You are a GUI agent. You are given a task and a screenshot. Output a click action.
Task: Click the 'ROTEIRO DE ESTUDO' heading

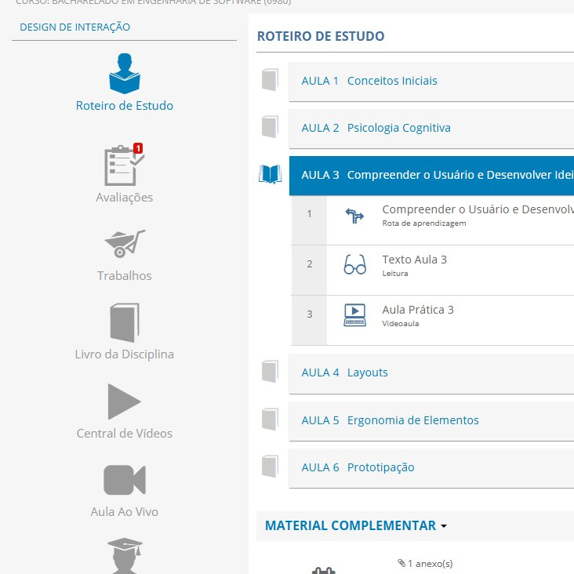click(321, 36)
